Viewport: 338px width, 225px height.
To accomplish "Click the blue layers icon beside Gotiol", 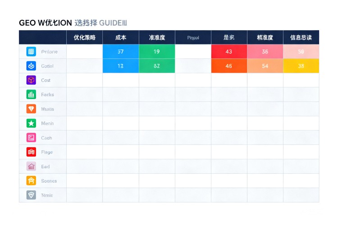I will 31,66.
